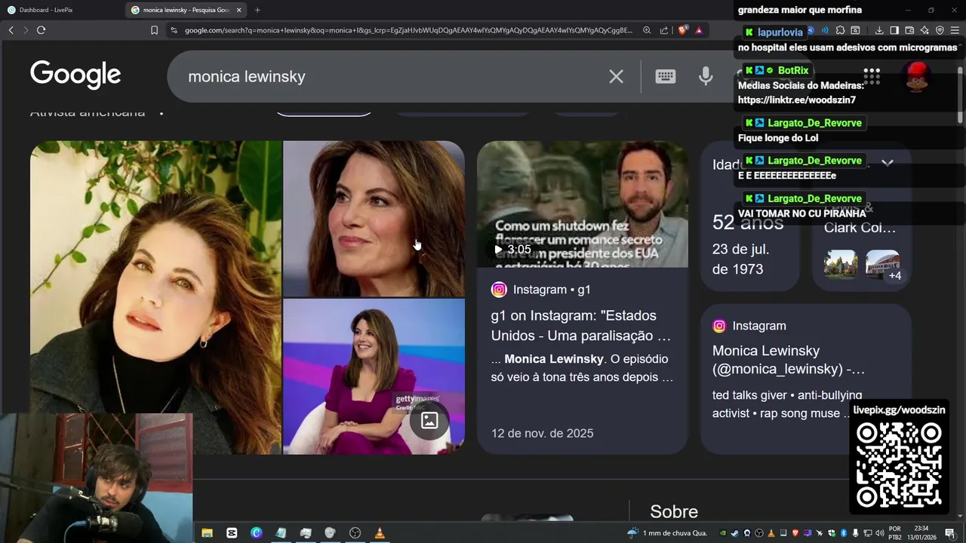Click the browser address bar URL
The height and width of the screenshot is (543, 966).
click(x=408, y=30)
